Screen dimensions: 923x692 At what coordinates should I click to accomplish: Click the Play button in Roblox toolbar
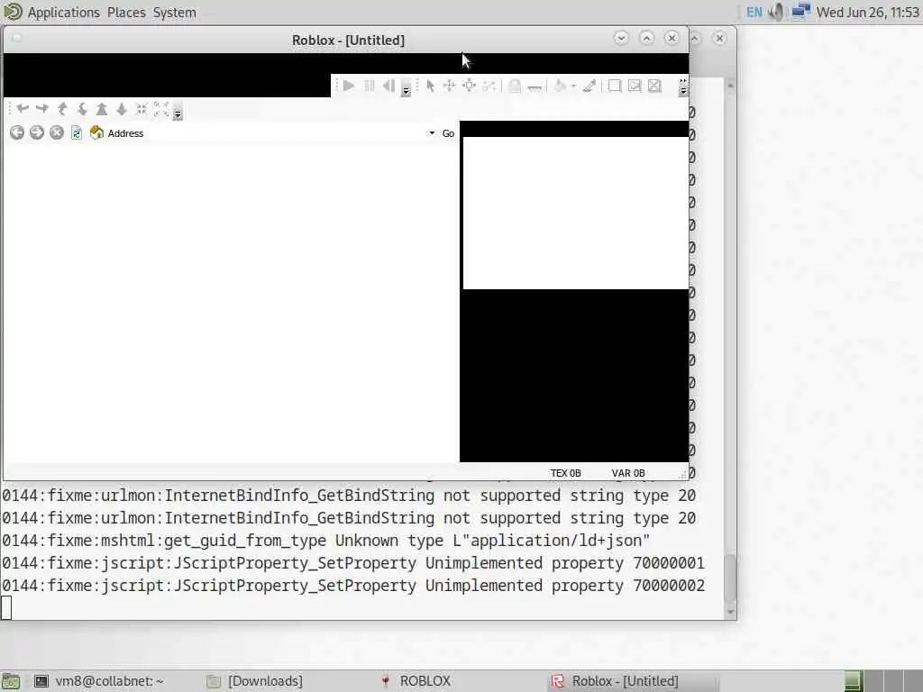coord(349,86)
